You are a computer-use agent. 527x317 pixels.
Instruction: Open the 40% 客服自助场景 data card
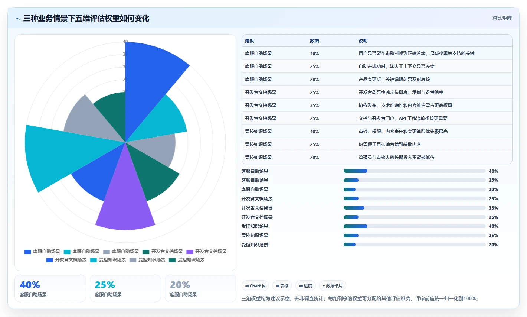coord(50,288)
